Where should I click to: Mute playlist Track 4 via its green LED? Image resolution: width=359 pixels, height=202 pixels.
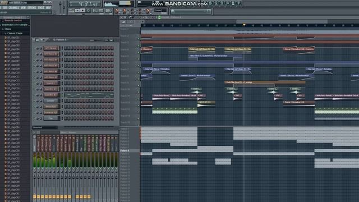tap(139, 52)
